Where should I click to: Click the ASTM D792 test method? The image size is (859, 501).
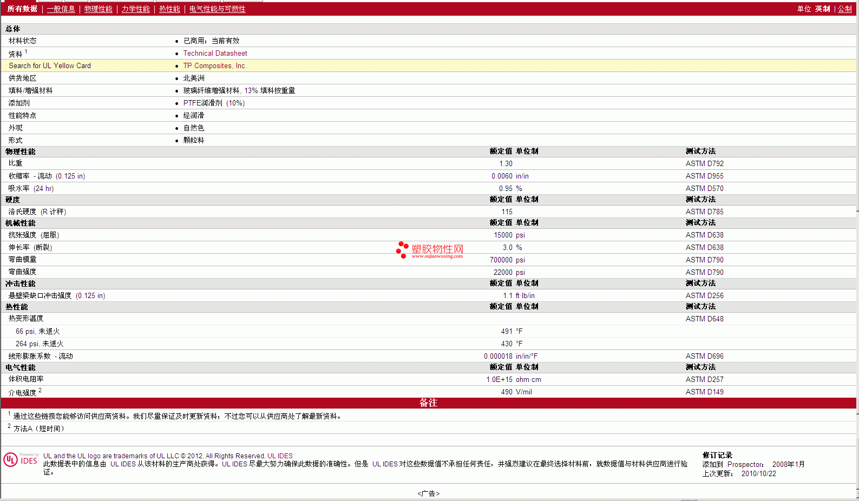click(x=704, y=163)
